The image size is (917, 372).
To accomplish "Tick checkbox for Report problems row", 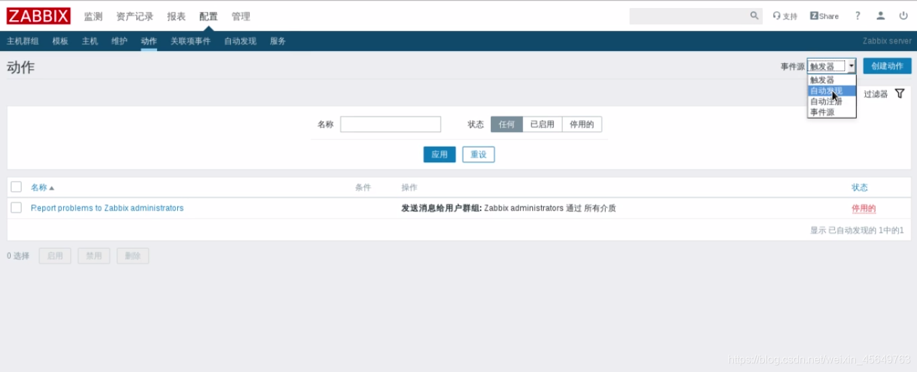I will [16, 208].
